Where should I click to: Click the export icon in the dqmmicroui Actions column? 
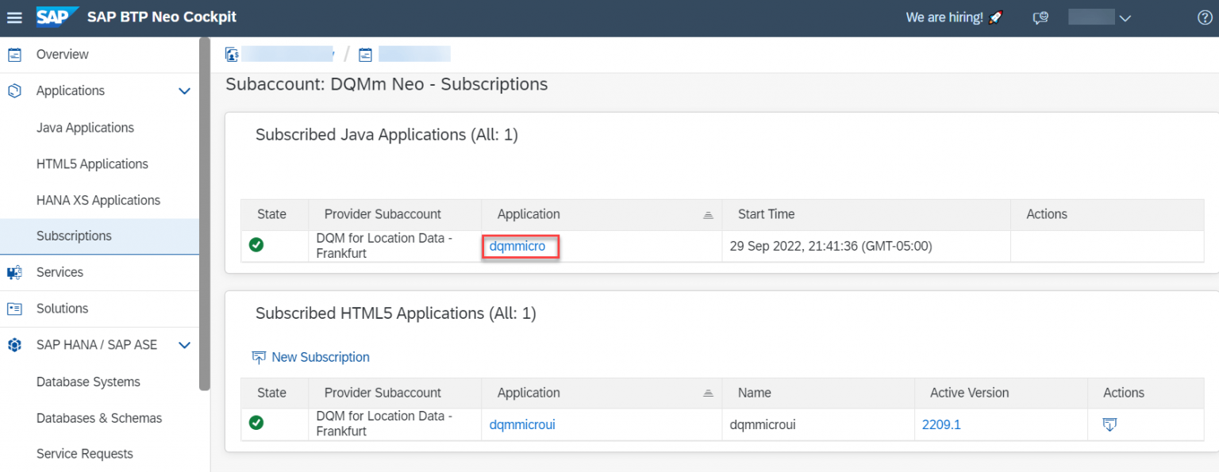(1109, 424)
